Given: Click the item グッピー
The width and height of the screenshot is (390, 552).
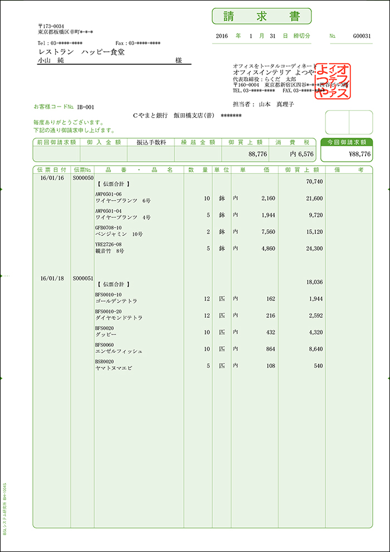Looking at the screenshot, I should 106,334.
